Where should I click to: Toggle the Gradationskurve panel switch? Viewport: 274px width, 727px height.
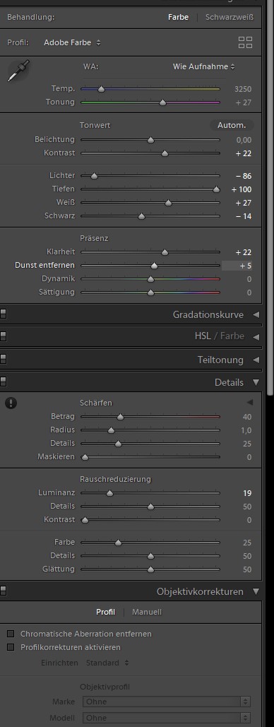click(3, 314)
